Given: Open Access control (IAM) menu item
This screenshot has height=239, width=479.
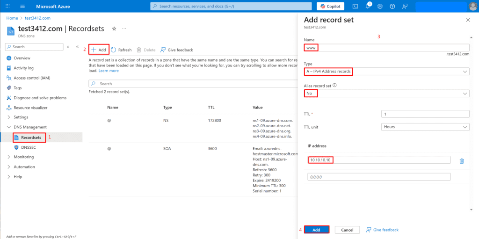Looking at the screenshot, I should 32,78.
